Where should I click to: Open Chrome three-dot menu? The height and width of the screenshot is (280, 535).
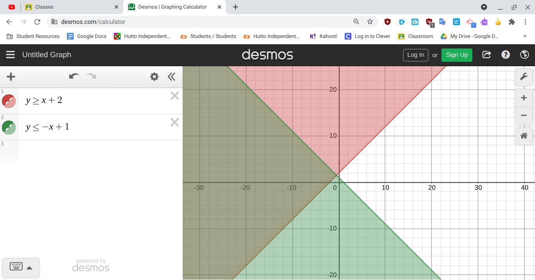[526, 22]
